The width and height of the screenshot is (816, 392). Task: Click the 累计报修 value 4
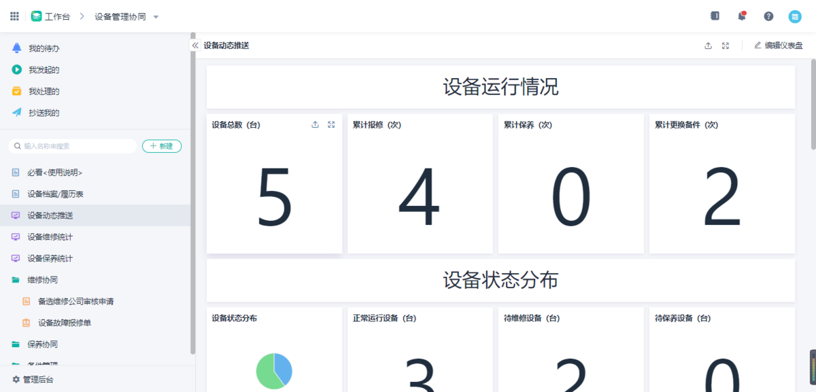click(420, 198)
